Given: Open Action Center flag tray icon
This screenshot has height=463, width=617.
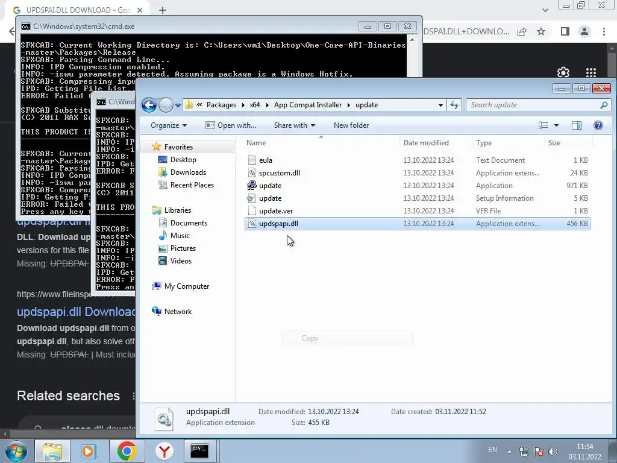Looking at the screenshot, I should point(539,451).
